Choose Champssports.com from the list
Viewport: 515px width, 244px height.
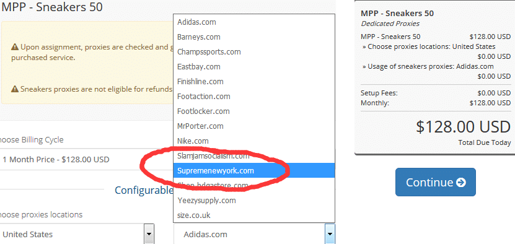254,52
